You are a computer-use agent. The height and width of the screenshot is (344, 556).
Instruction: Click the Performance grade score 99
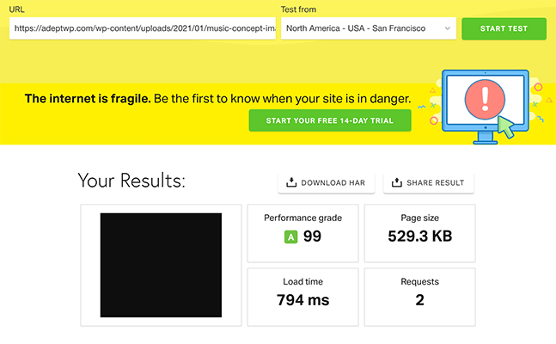(x=312, y=236)
